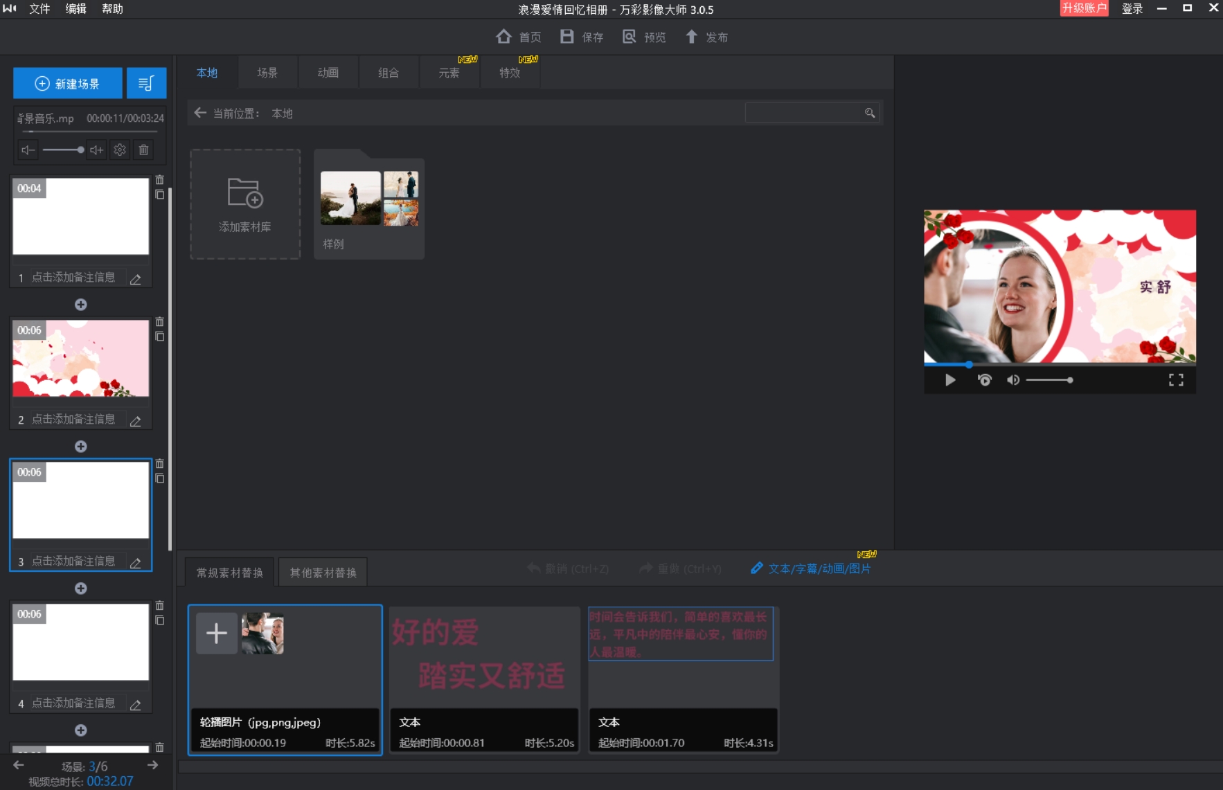Screen dimensions: 1223x790
Task: Play the preview video
Action: pos(950,380)
